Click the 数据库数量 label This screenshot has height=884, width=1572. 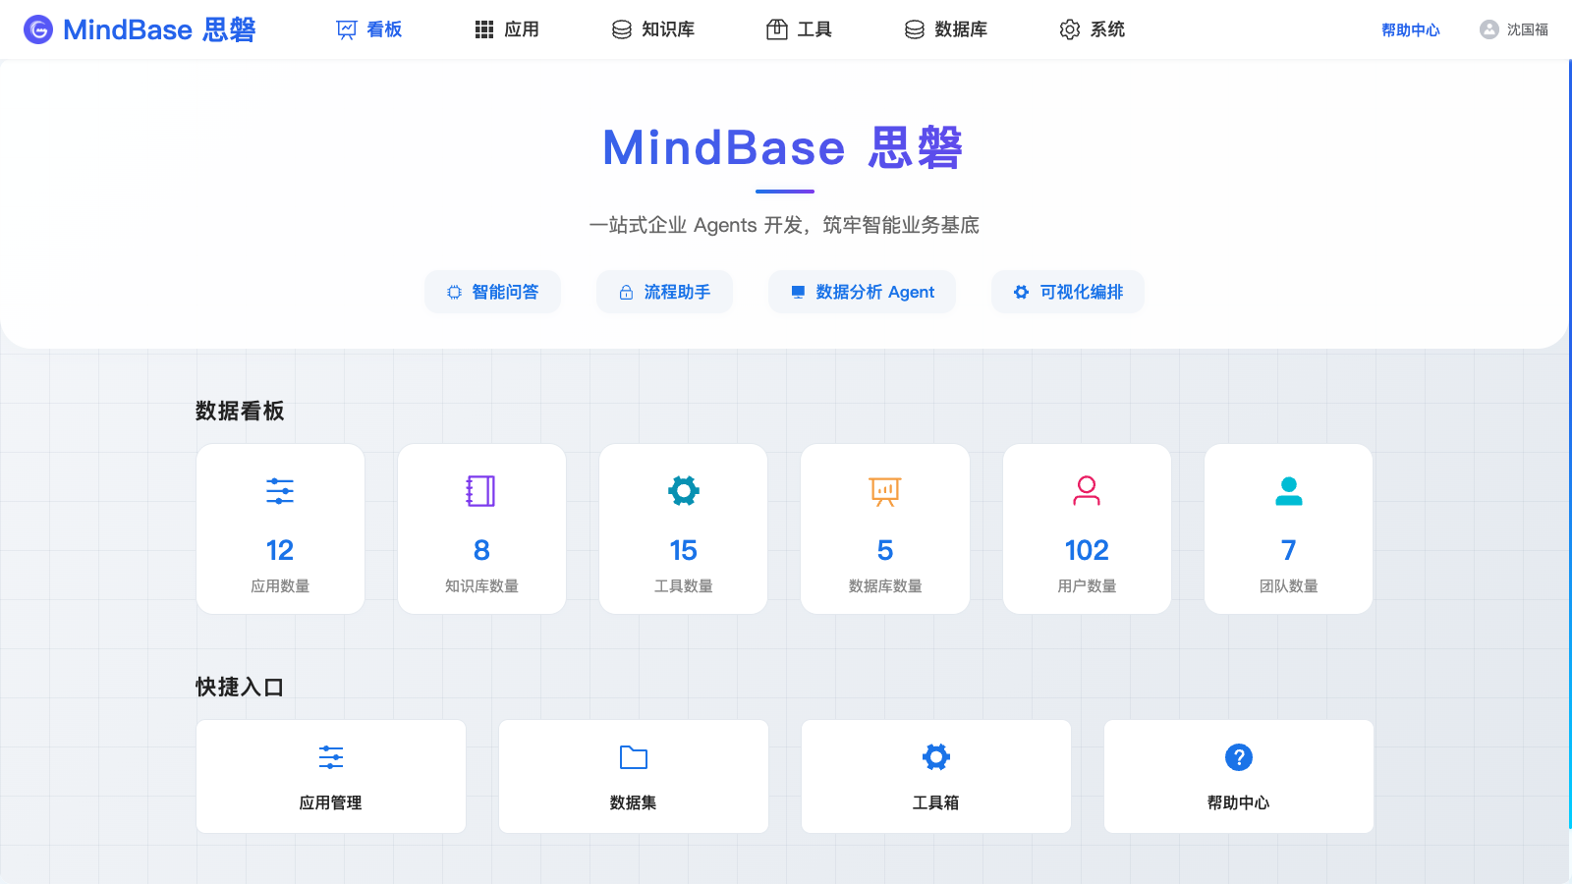[885, 585]
